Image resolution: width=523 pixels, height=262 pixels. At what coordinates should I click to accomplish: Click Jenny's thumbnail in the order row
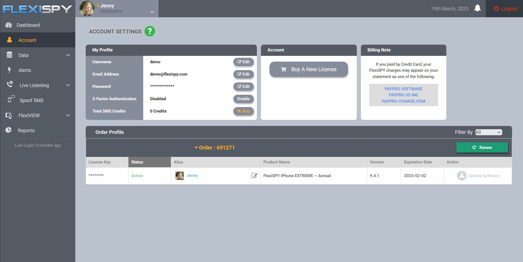tap(180, 176)
